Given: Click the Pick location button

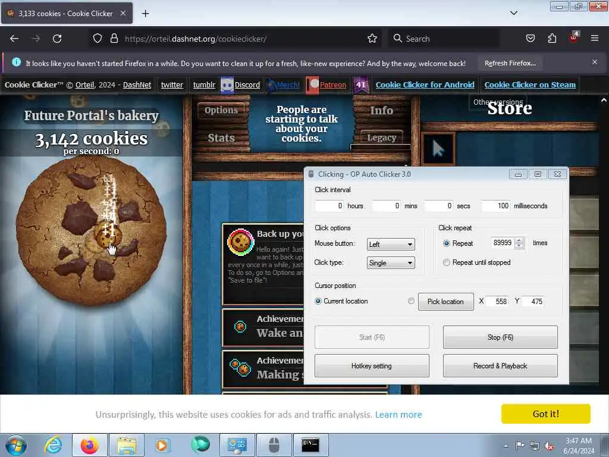Looking at the screenshot, I should pyautogui.click(x=446, y=302).
